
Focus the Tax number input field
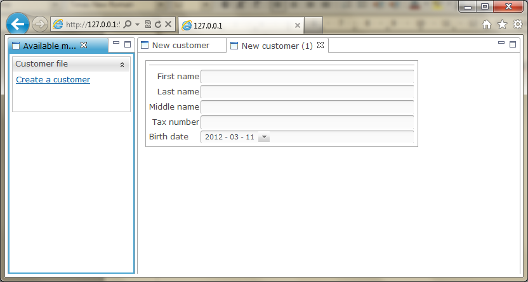click(307, 122)
